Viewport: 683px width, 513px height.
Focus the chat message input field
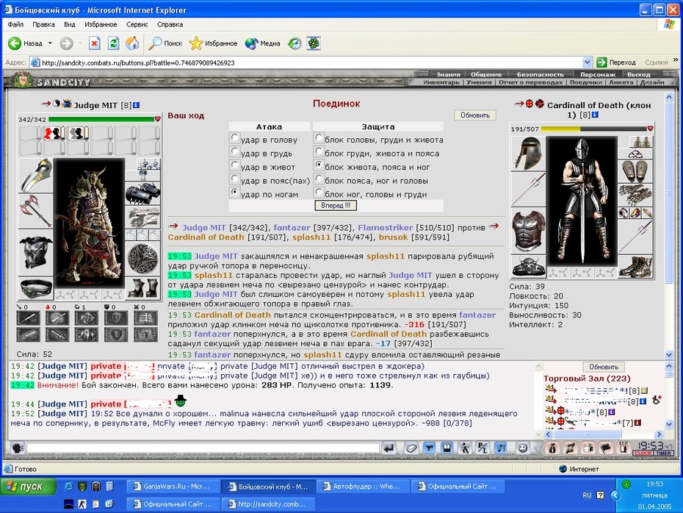click(x=203, y=448)
